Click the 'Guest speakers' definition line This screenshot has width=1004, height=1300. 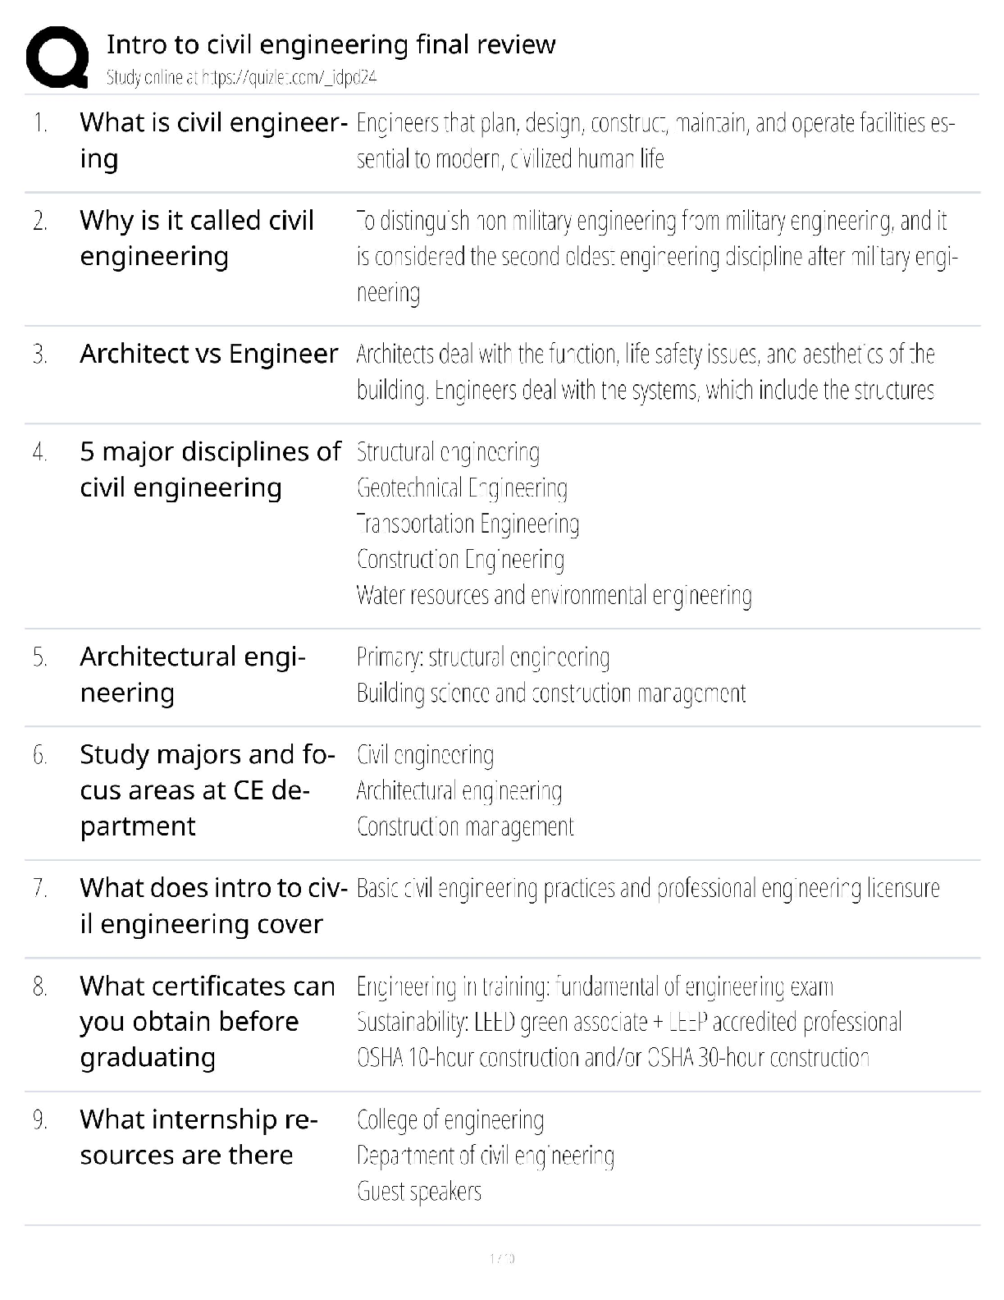coord(418,1191)
